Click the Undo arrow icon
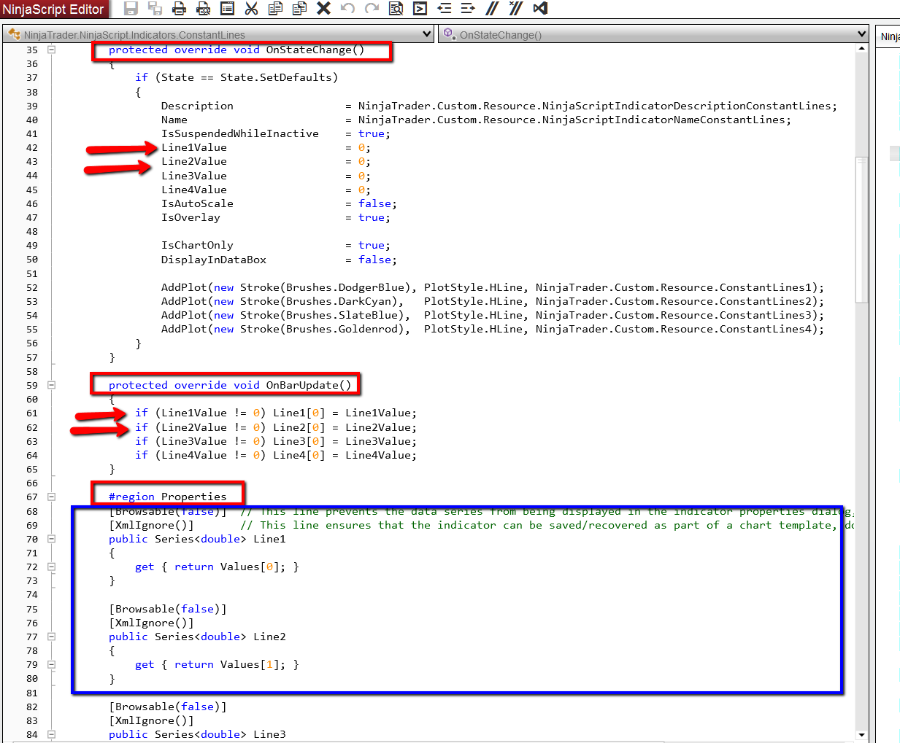900x743 pixels. (347, 8)
